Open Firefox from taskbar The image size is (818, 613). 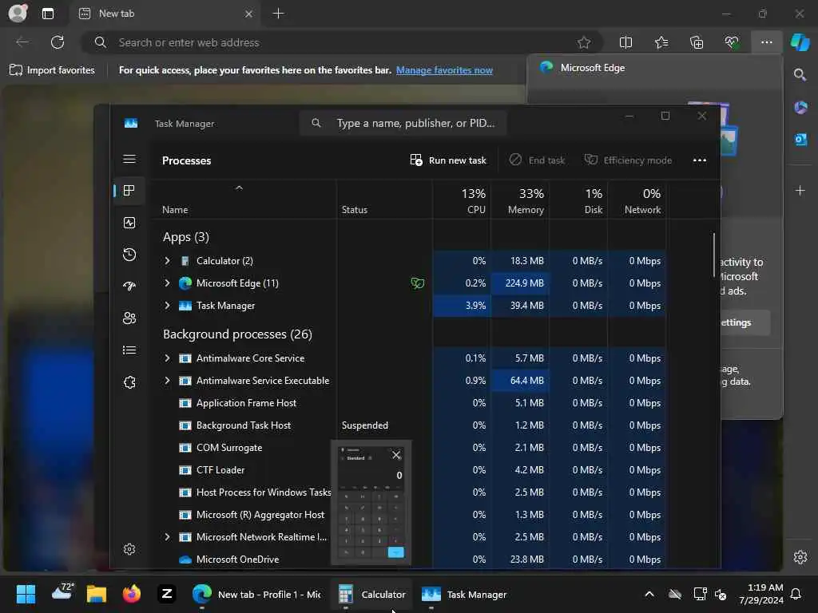coord(132,594)
